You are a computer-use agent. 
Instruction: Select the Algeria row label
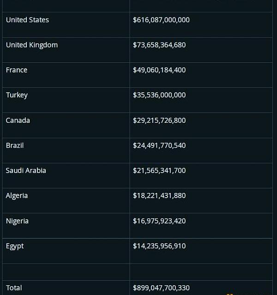(x=17, y=196)
